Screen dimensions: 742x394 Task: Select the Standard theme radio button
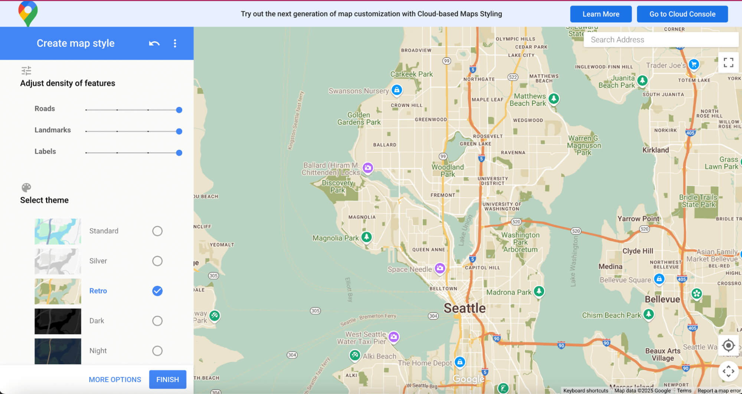click(157, 231)
